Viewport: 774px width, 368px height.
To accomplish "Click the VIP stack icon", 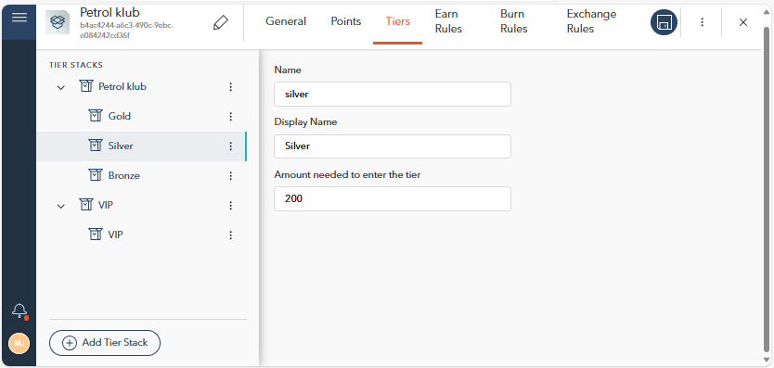I will (x=86, y=204).
